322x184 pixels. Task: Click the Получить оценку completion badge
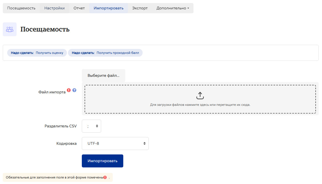[37, 53]
